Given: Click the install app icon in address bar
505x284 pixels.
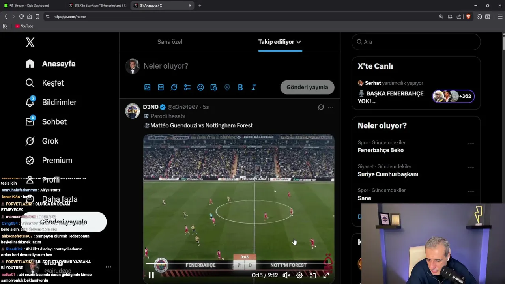Looking at the screenshot, I should (450, 17).
